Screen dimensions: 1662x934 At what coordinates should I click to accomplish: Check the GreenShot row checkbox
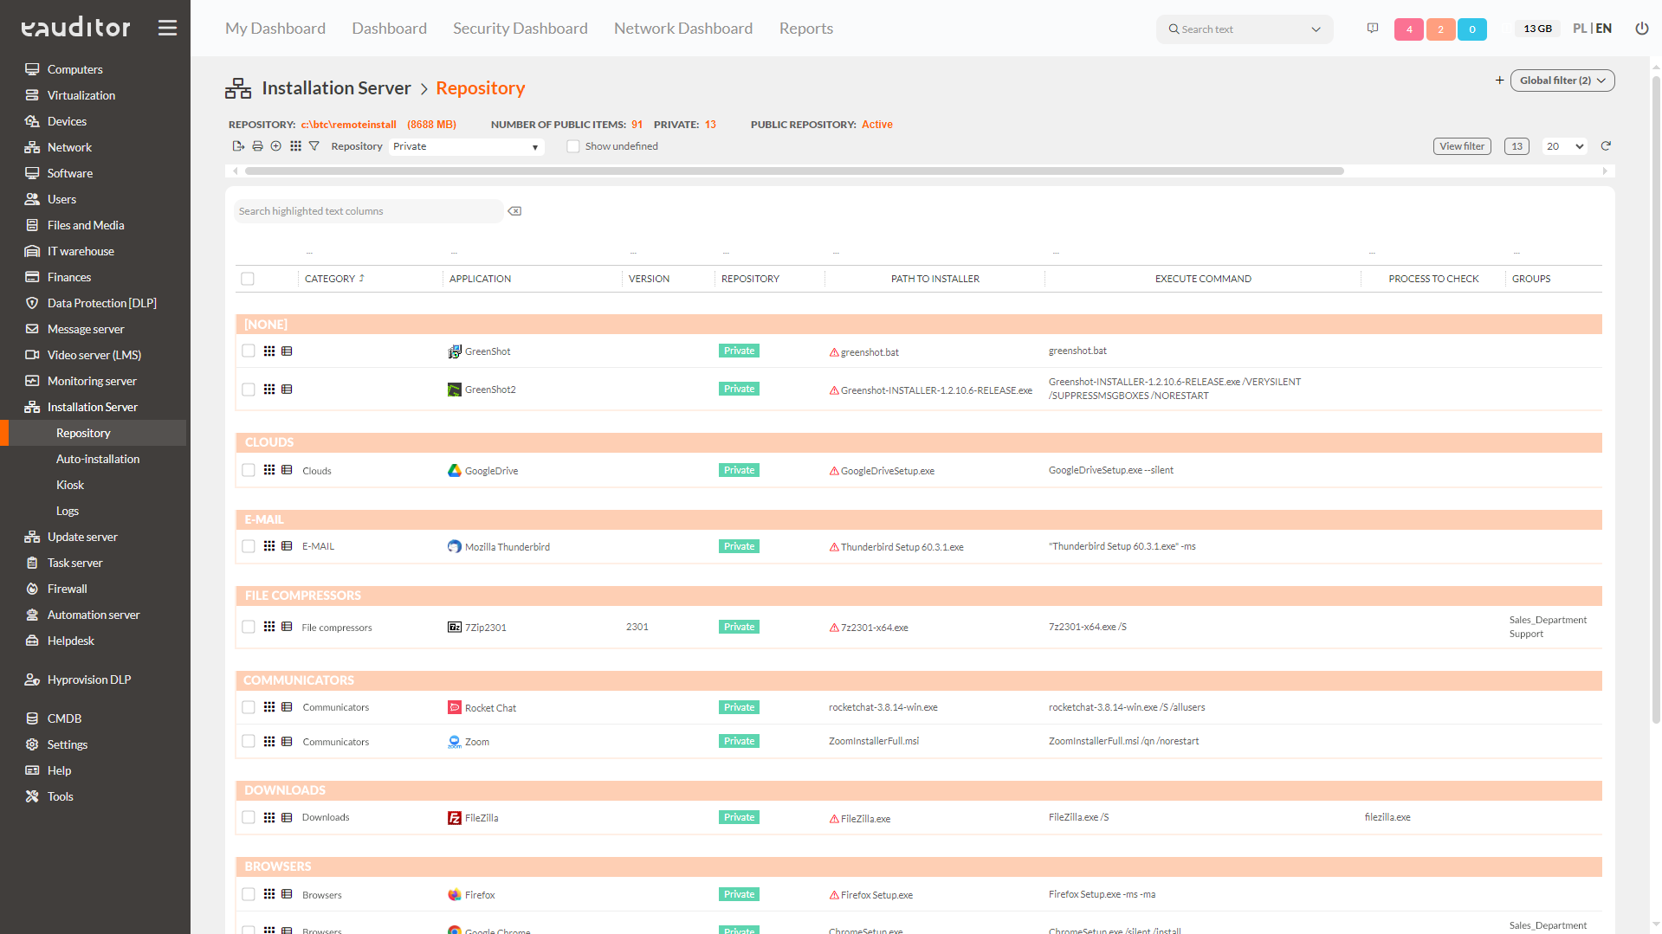click(x=249, y=351)
